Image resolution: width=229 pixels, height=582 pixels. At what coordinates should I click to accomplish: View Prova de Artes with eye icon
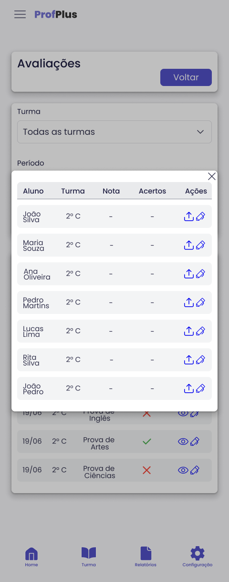pyautogui.click(x=183, y=442)
